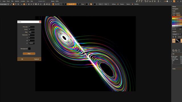Image resolution: width=182 pixels, height=102 pixels.
Task: Click the Zoom input field in Lorenz
Action: point(32,29)
